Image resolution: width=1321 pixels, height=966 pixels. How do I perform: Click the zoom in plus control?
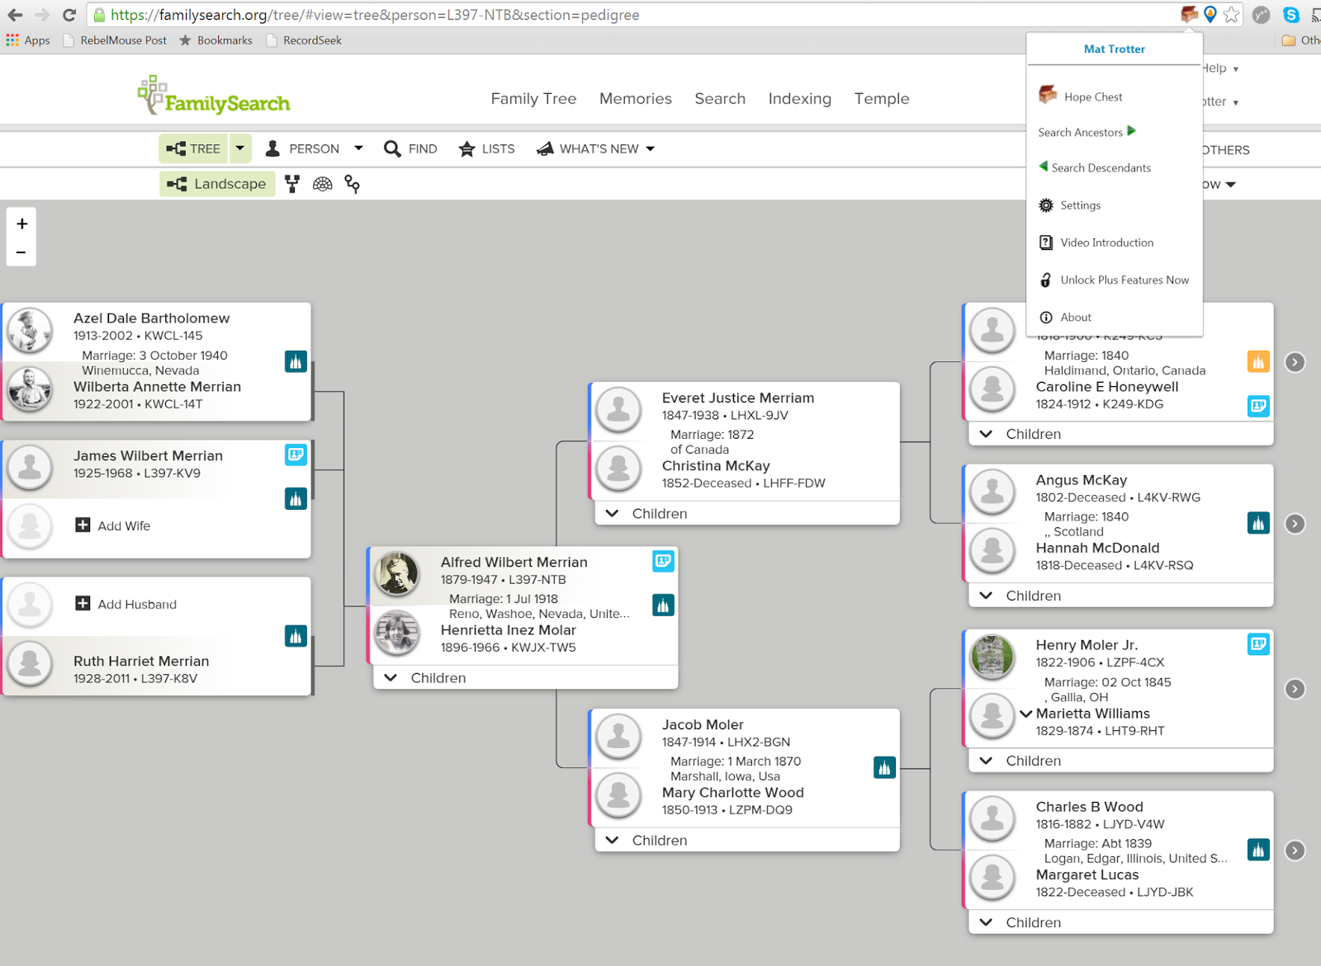coord(21,224)
